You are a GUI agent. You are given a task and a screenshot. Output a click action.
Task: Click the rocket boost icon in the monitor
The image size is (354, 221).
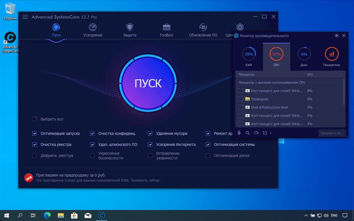pyautogui.click(x=240, y=133)
